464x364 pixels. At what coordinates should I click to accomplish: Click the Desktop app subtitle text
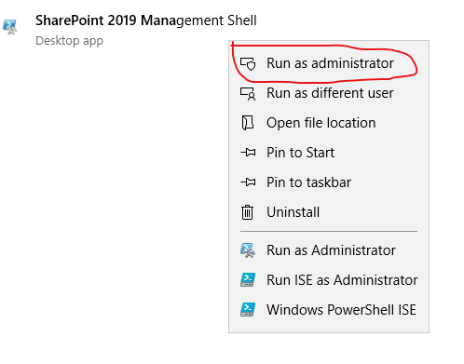69,41
